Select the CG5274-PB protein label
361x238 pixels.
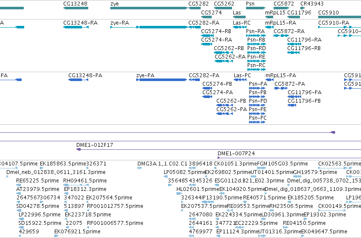pyautogui.click(x=217, y=84)
